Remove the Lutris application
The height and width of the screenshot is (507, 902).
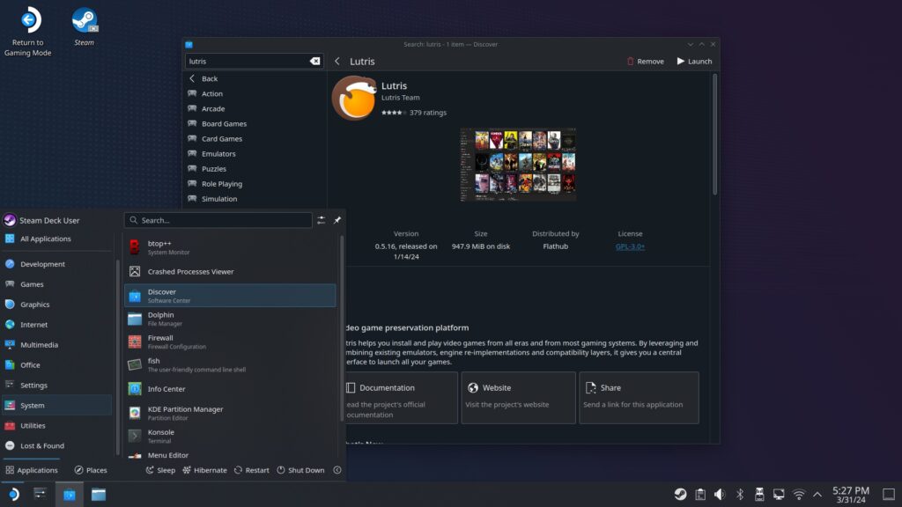(645, 61)
